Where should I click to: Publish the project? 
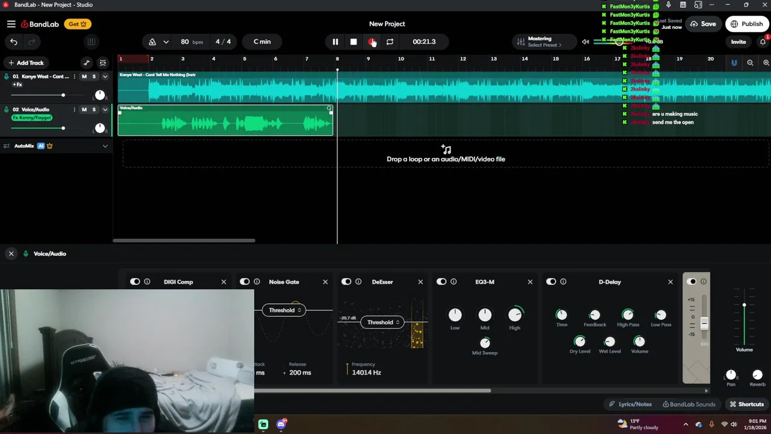pyautogui.click(x=747, y=24)
